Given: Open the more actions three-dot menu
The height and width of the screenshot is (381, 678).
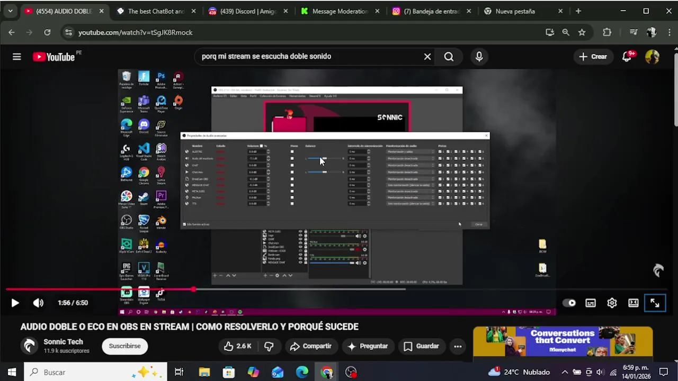Looking at the screenshot, I should pyautogui.click(x=458, y=346).
